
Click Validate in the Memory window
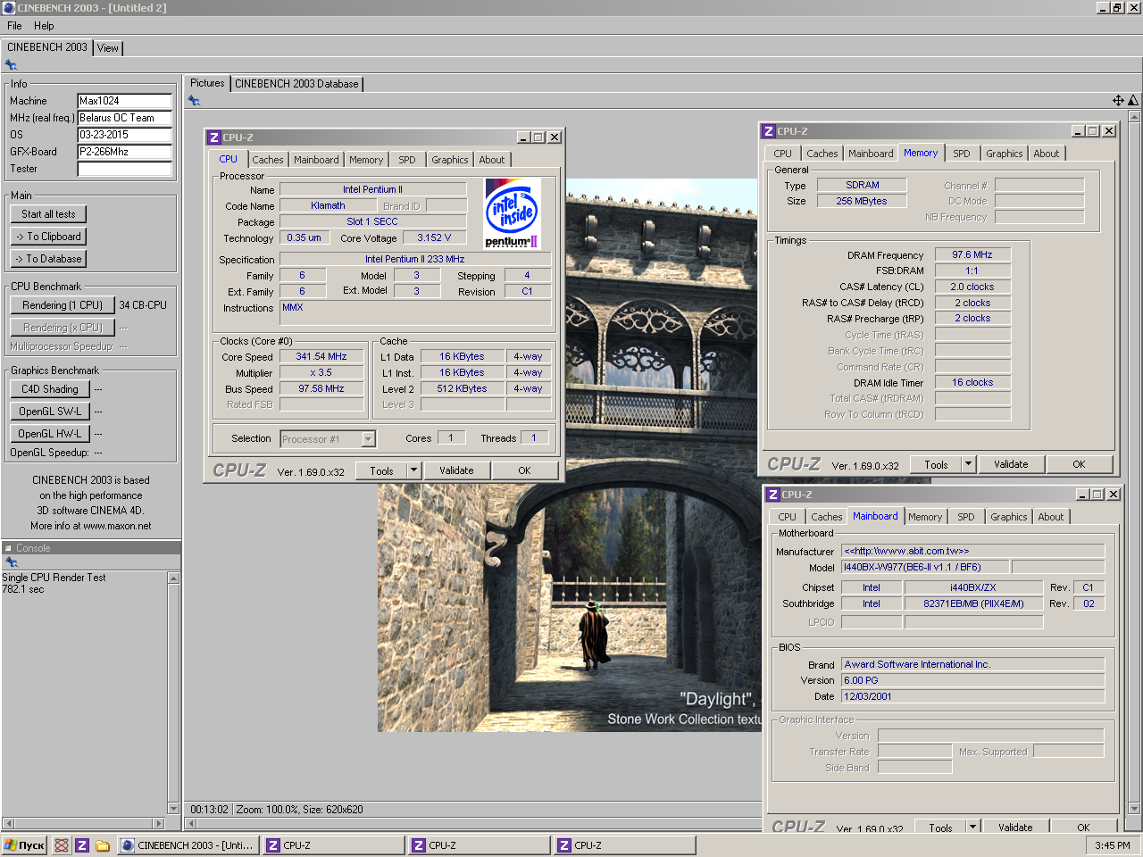tap(1011, 464)
